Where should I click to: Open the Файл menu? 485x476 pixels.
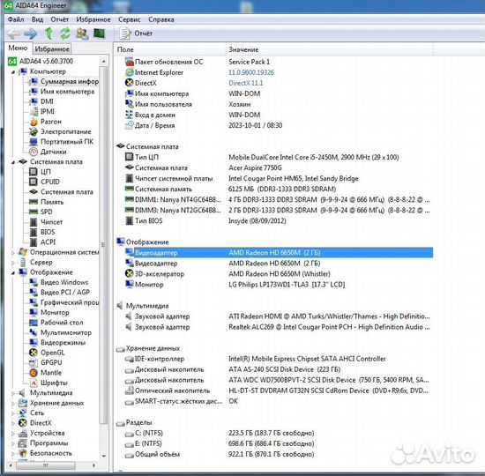coord(16,19)
